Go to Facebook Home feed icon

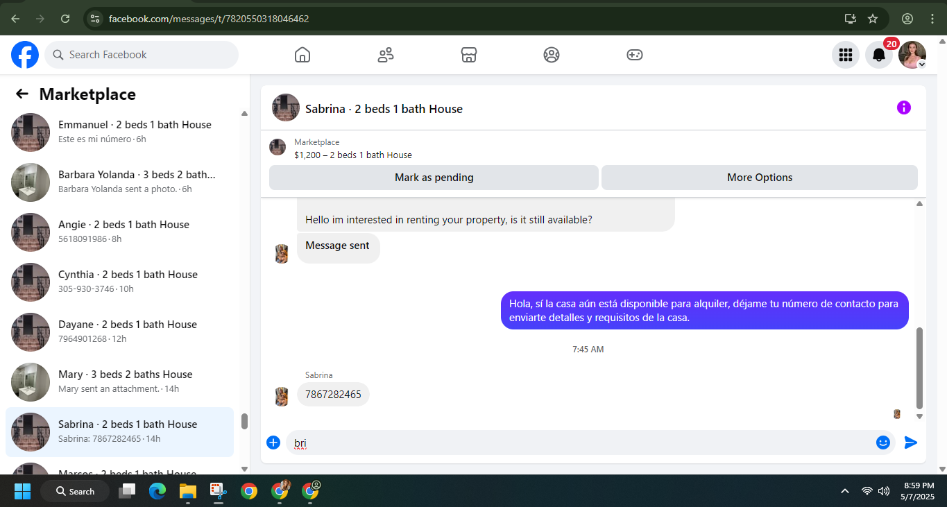tap(302, 55)
